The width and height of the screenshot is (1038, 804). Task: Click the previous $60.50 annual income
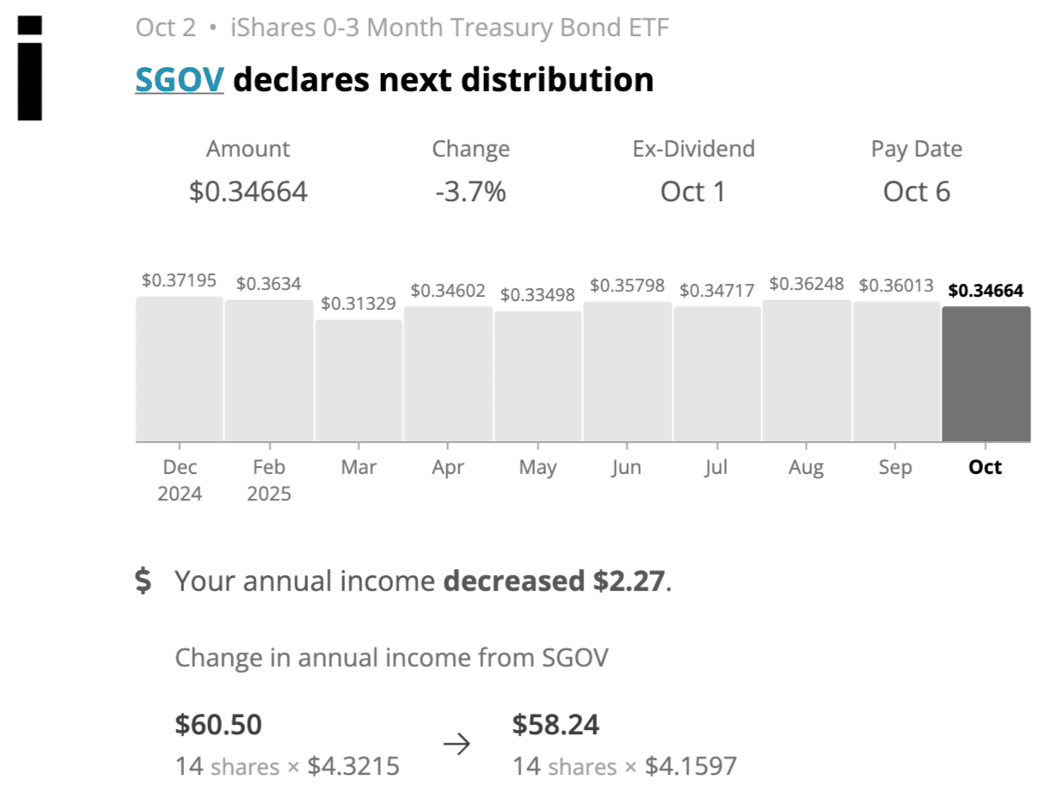click(x=218, y=725)
